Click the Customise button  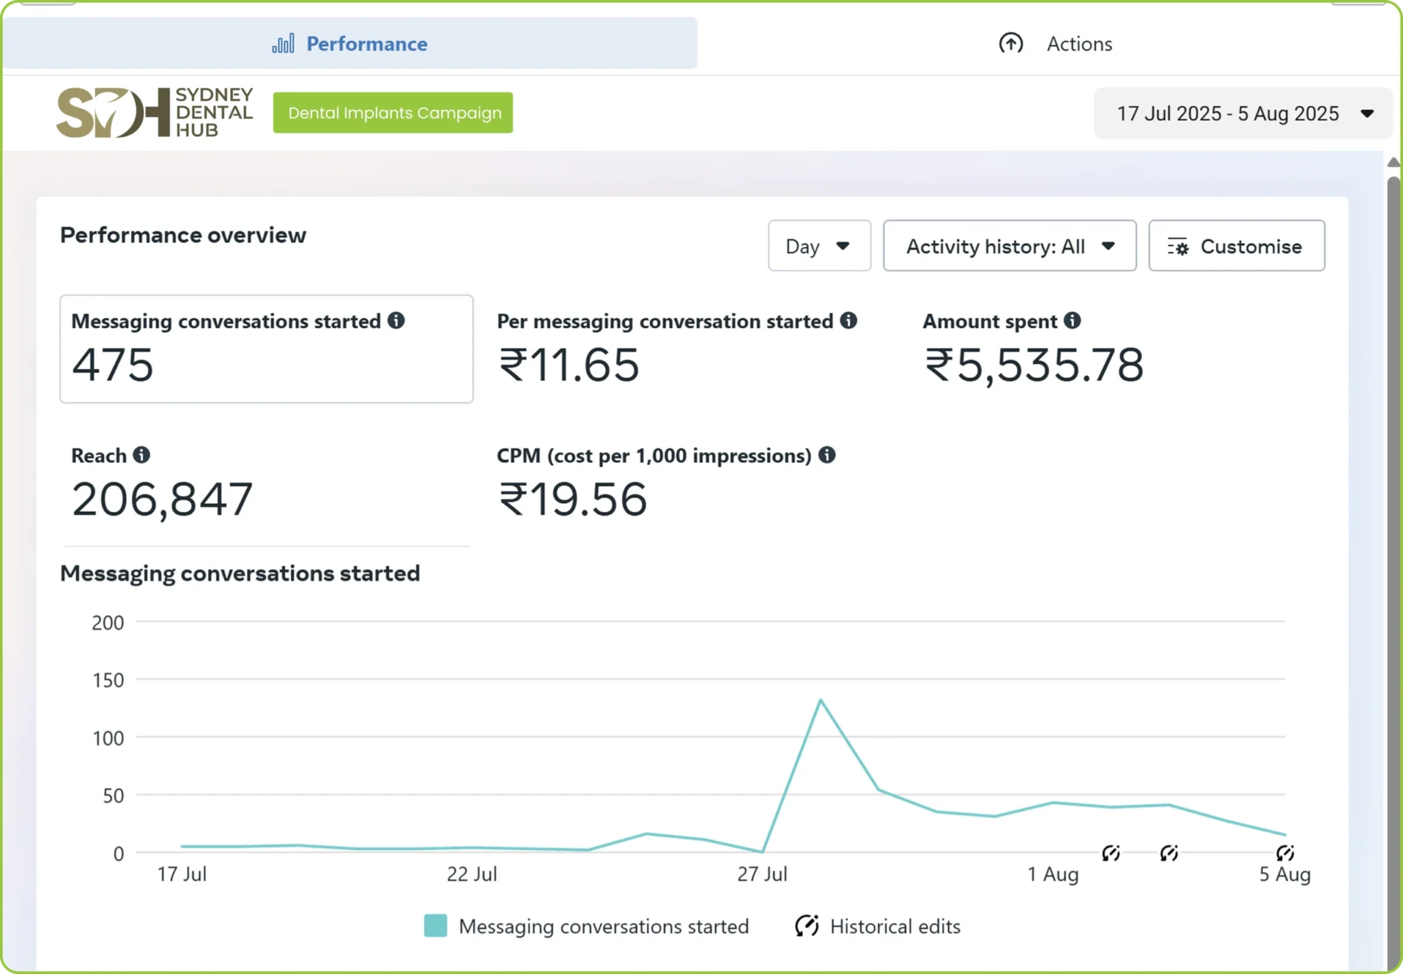[x=1237, y=246]
